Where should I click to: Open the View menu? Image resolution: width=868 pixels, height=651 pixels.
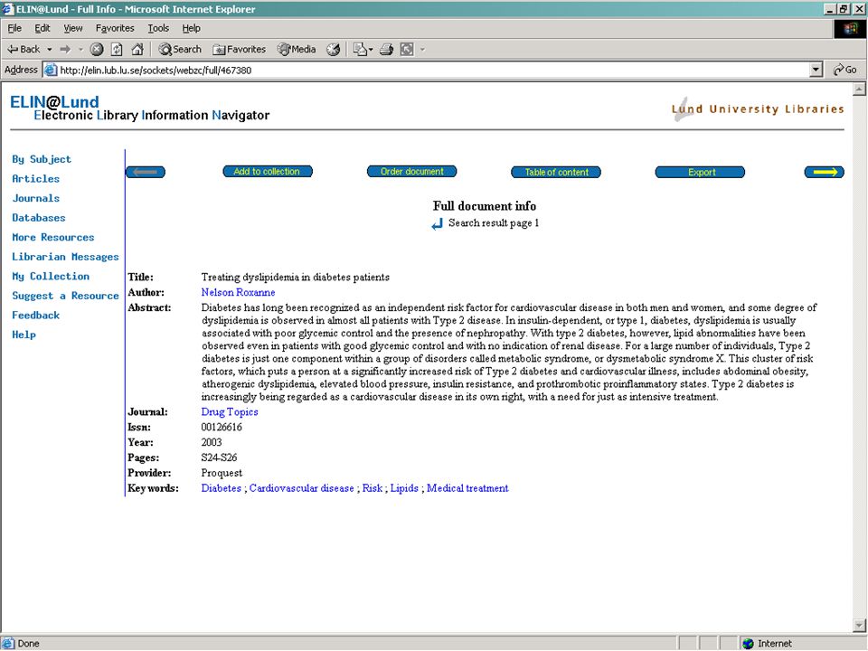[72, 28]
